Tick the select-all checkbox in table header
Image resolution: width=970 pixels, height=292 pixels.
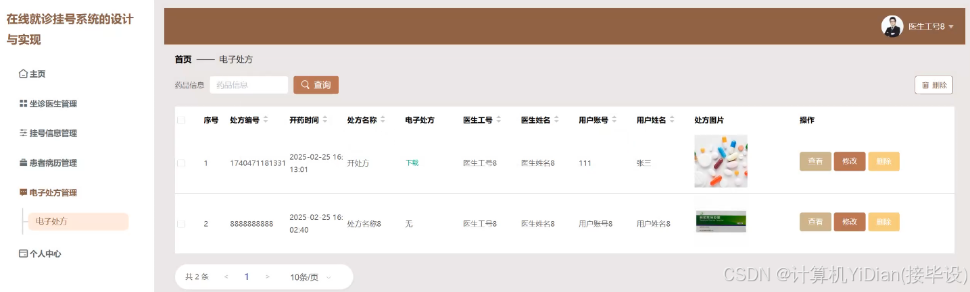coord(181,121)
